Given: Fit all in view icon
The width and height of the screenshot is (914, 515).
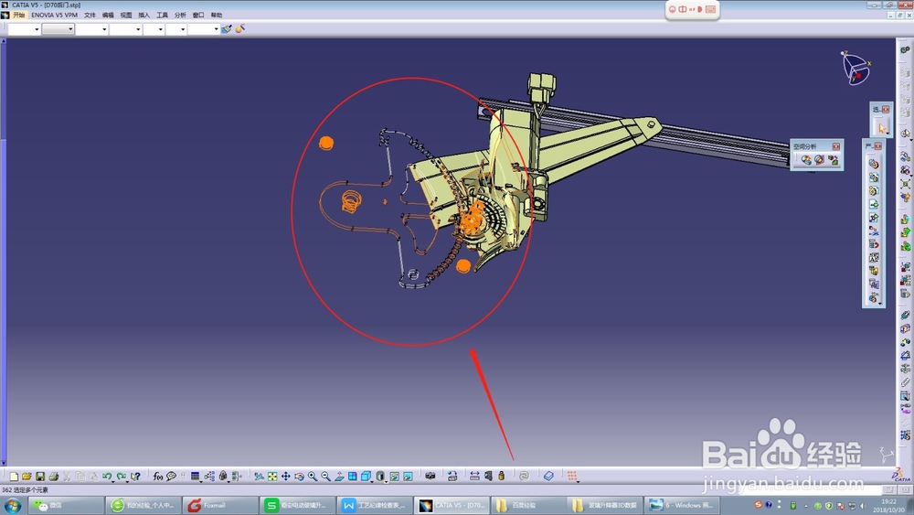Looking at the screenshot, I should click(x=272, y=477).
